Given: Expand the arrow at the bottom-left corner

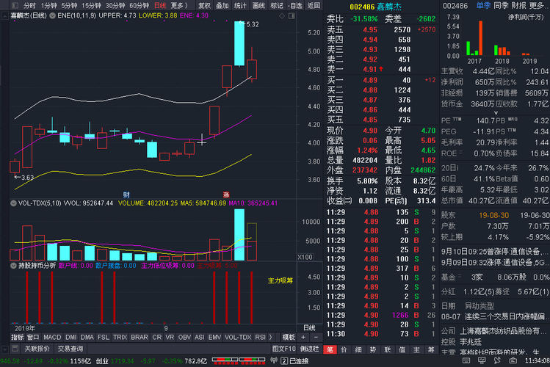Looking at the screenshot, I should [5, 349].
